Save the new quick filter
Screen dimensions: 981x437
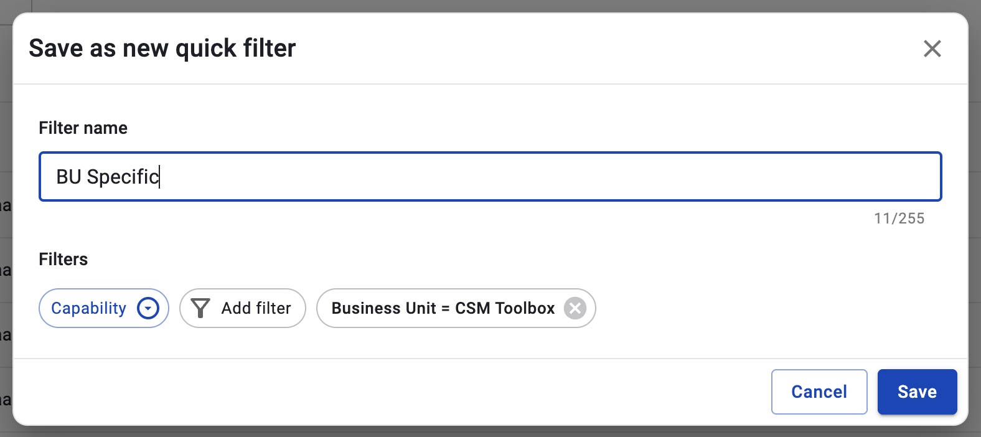click(917, 392)
